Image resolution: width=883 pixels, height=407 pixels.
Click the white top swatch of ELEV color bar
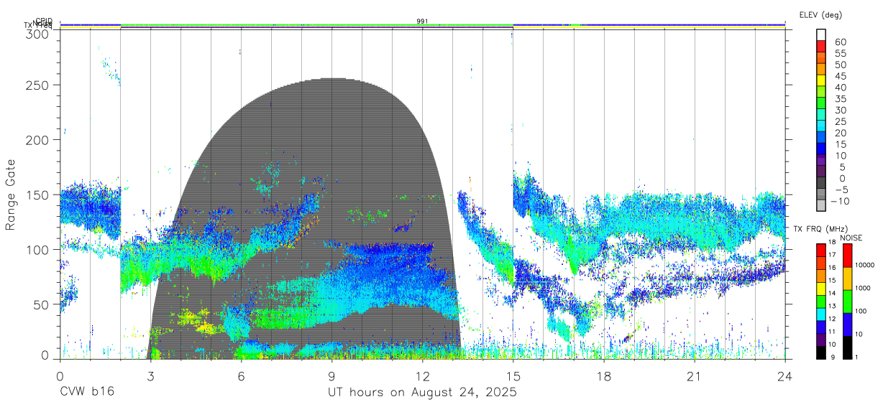coord(821,34)
